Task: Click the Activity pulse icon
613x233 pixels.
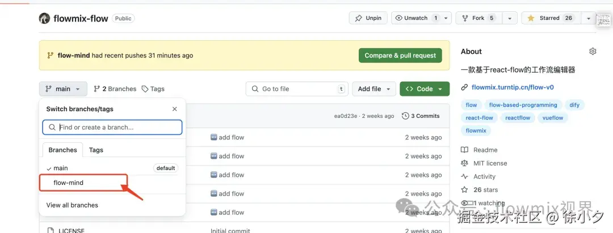Action: point(465,176)
